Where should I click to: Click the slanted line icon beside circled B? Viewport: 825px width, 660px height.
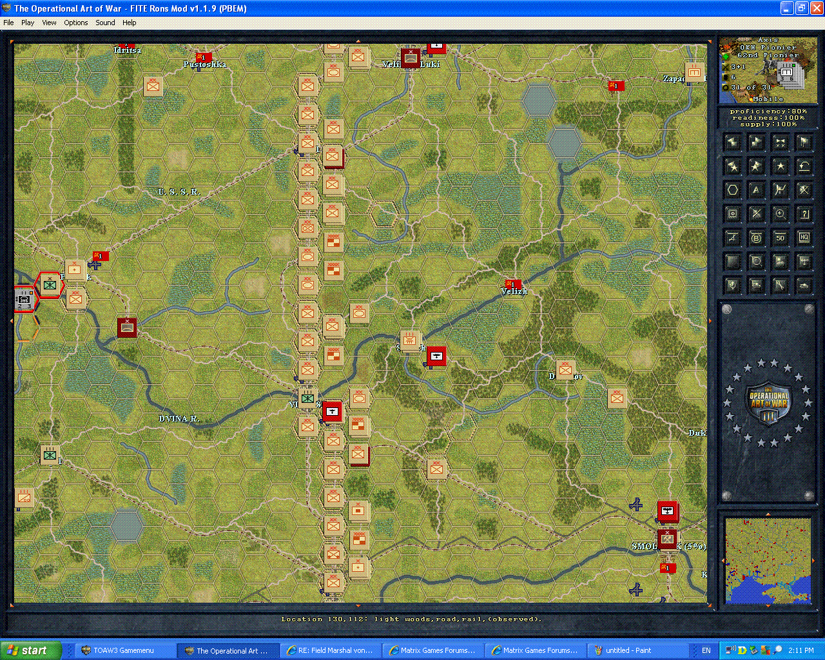(733, 238)
